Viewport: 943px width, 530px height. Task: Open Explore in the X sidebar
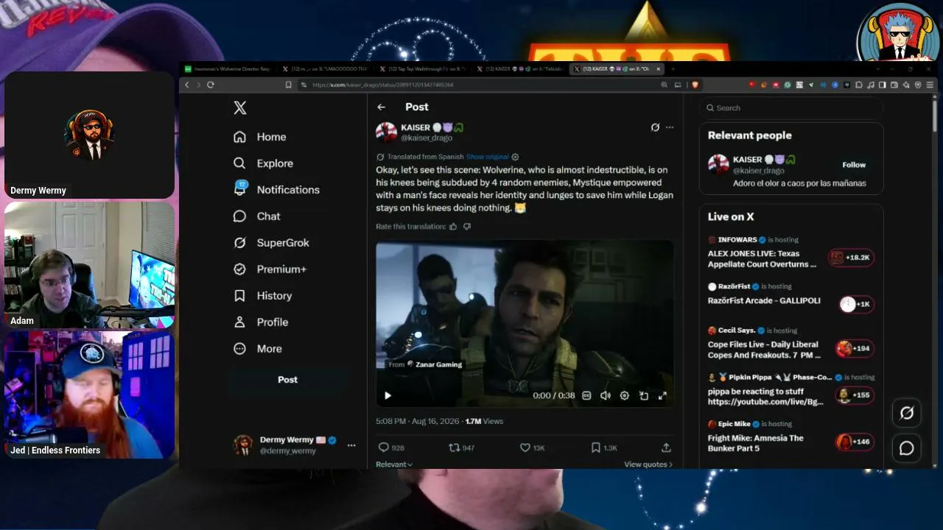263,163
